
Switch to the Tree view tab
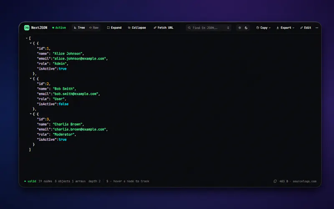coord(79,28)
